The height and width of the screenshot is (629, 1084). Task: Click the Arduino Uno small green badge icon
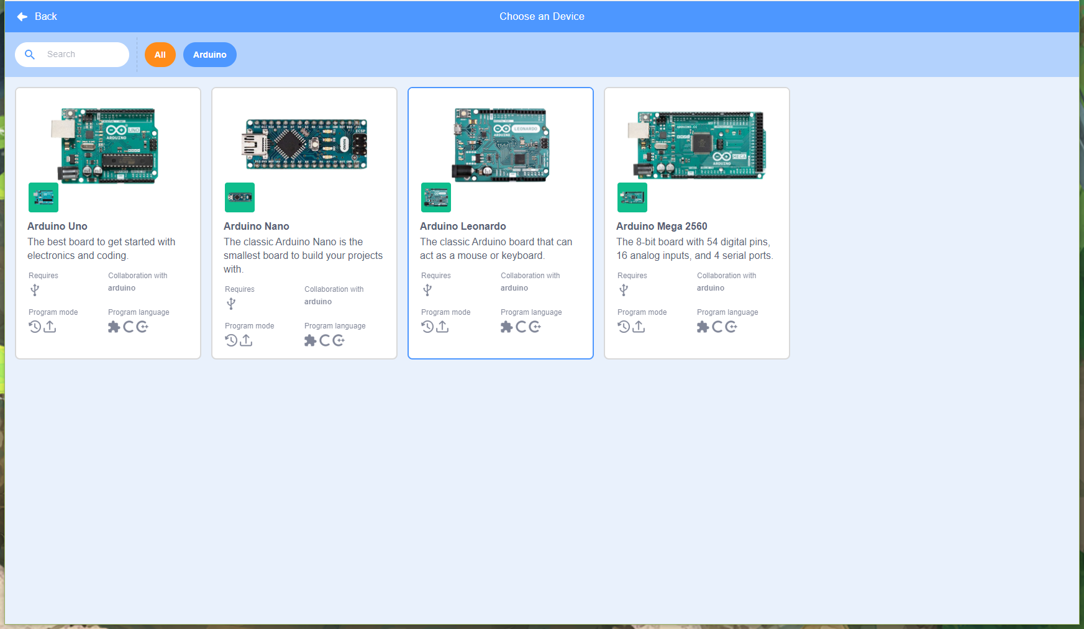(x=43, y=197)
